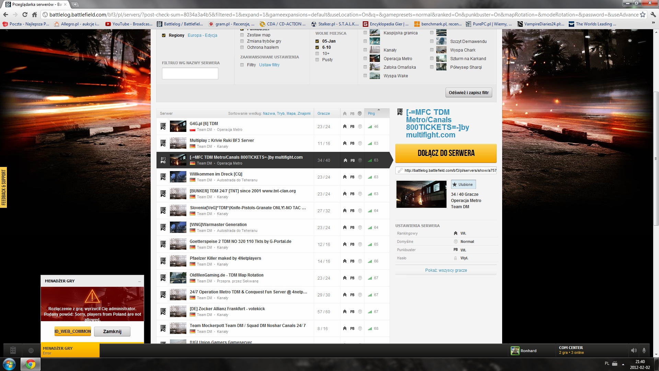Open the Feedback & Support side tab
659x371 pixels.
(3, 188)
